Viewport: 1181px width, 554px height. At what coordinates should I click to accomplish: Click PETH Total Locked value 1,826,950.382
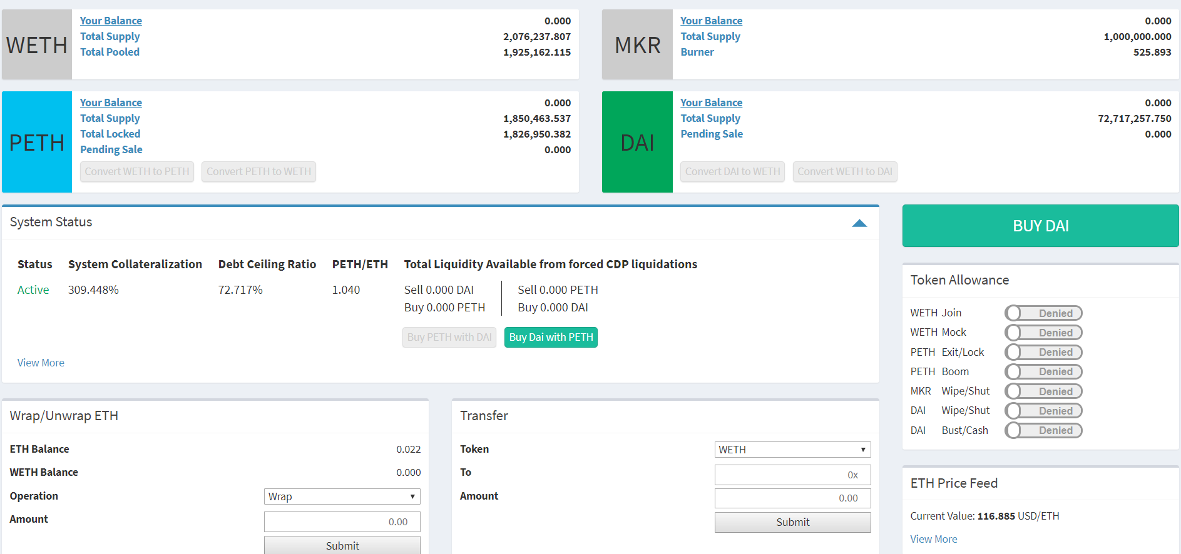[537, 134]
